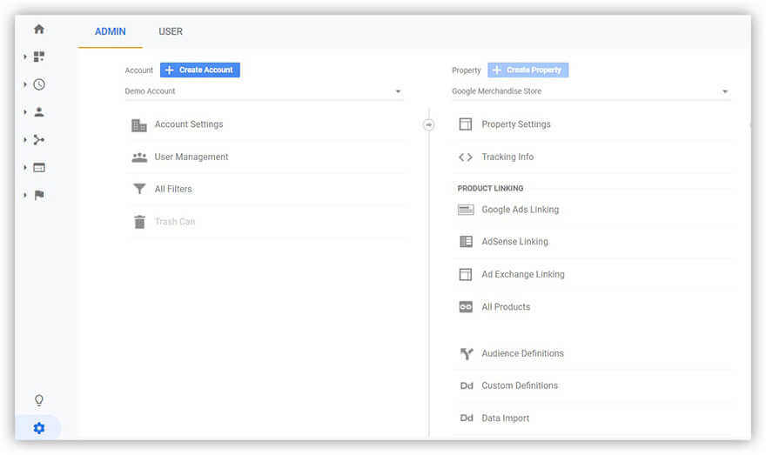Open Tracking Info

point(507,157)
